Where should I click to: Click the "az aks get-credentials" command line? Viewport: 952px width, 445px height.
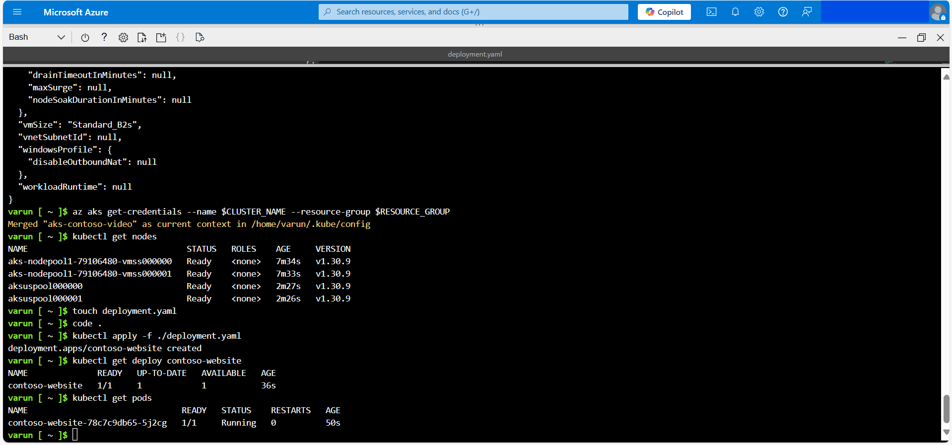click(x=261, y=212)
